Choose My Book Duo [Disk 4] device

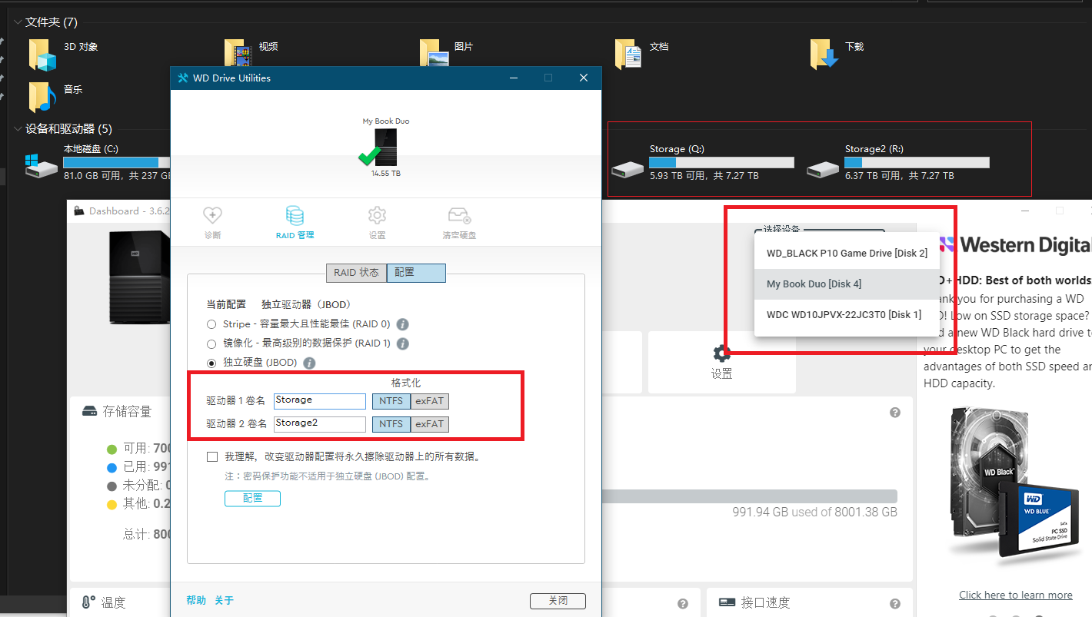(847, 284)
